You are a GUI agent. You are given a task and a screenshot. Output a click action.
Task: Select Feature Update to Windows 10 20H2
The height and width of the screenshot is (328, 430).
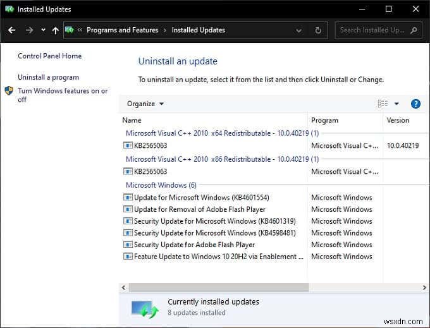click(x=219, y=257)
